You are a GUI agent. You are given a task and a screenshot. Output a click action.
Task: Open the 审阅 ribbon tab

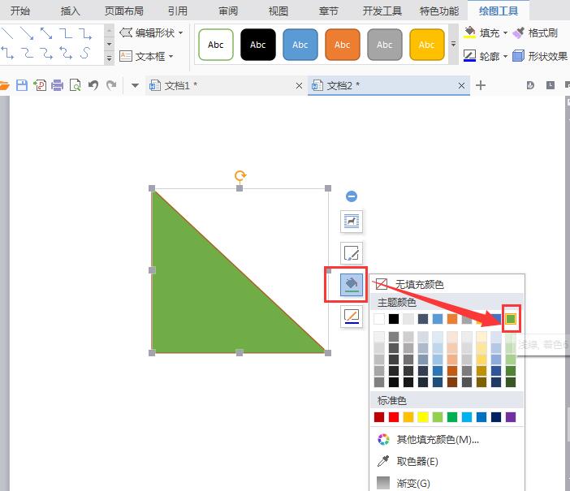228,11
